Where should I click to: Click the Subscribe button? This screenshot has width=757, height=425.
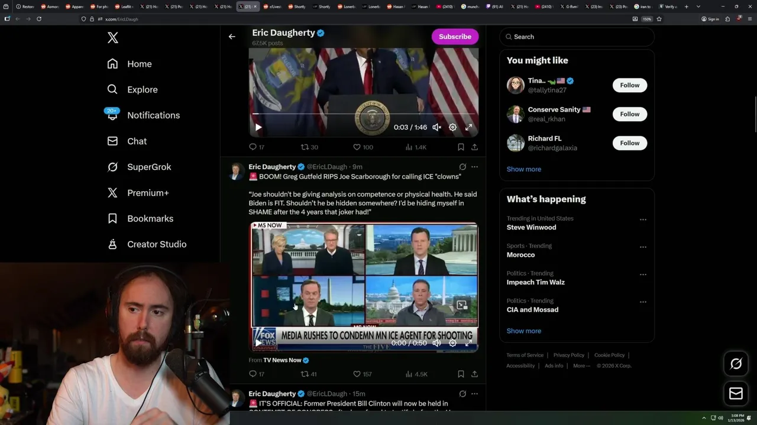455,37
